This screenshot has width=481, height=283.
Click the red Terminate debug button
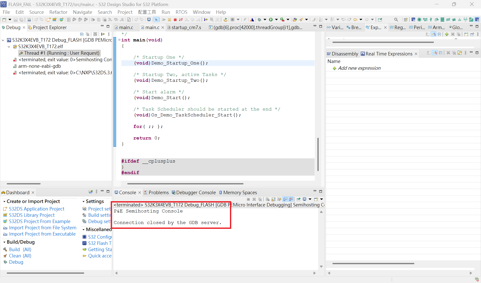(175, 20)
